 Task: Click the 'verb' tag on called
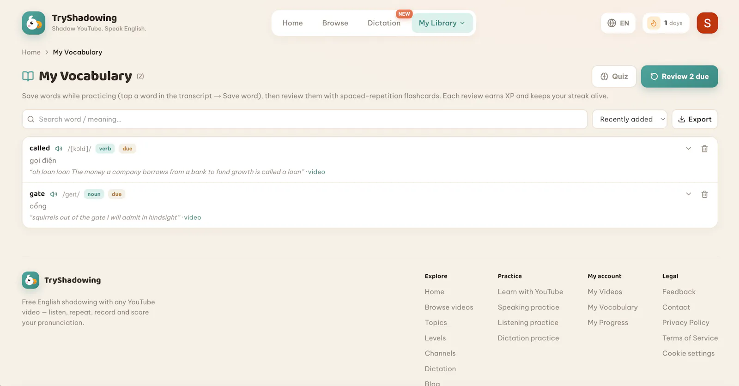tap(105, 149)
